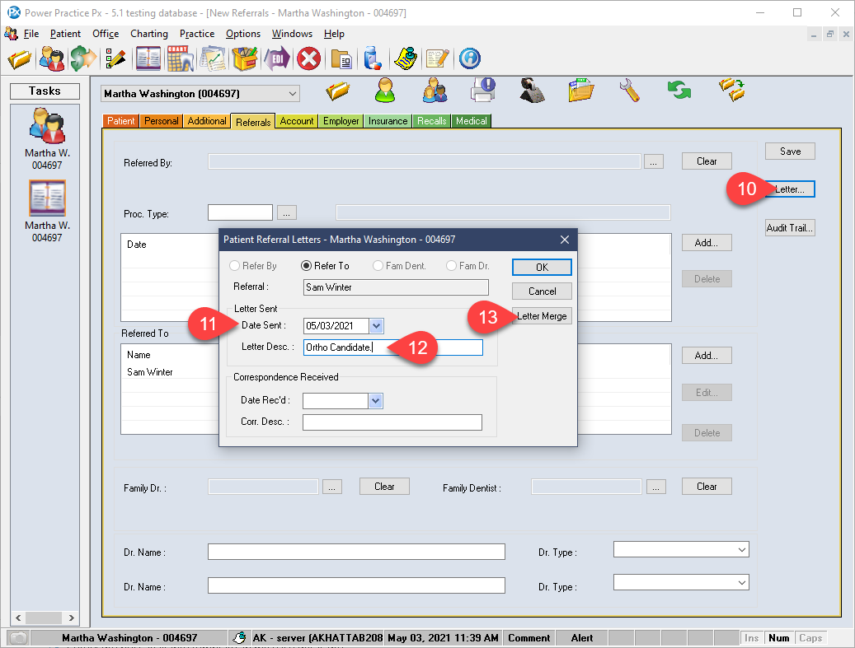855x648 pixels.
Task: Click the OK button in referral letters dialog
Action: (x=542, y=268)
